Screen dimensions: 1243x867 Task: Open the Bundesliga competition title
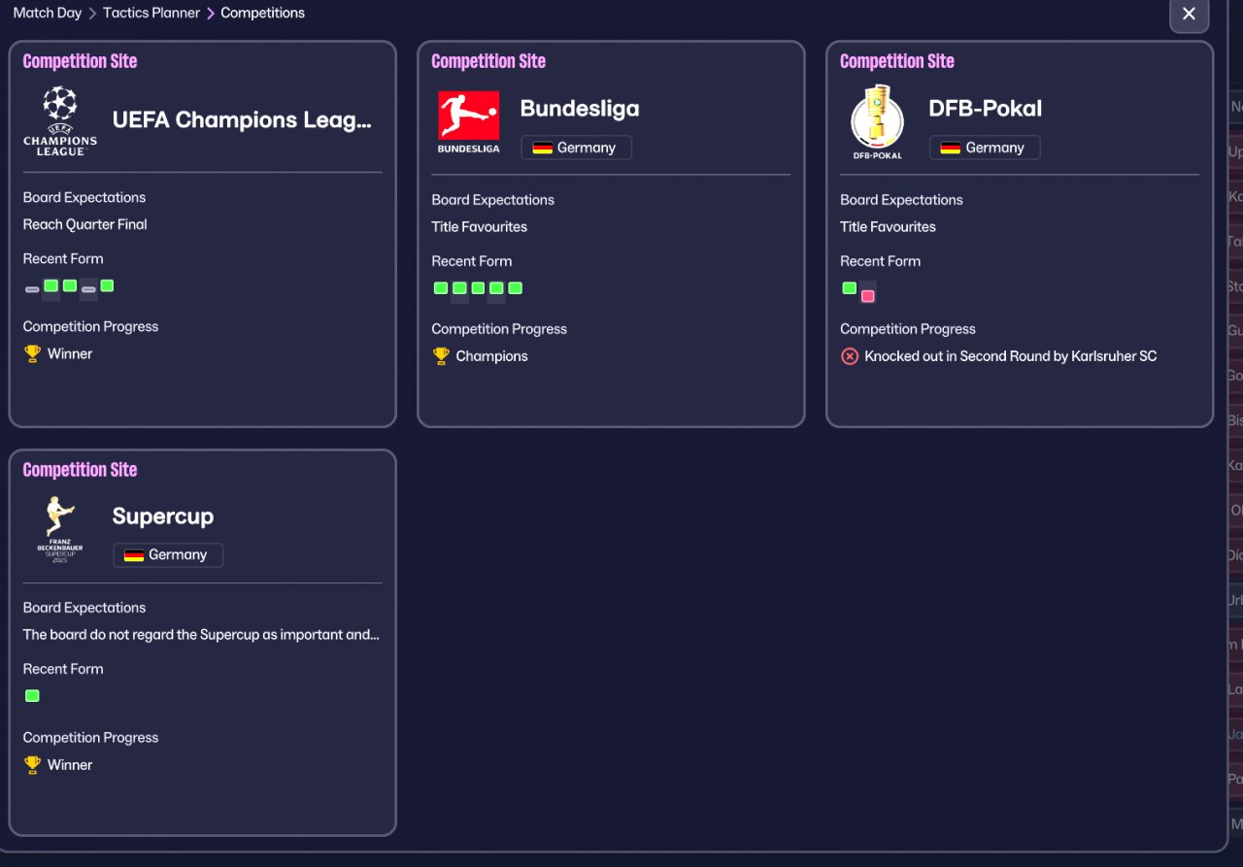pos(580,109)
